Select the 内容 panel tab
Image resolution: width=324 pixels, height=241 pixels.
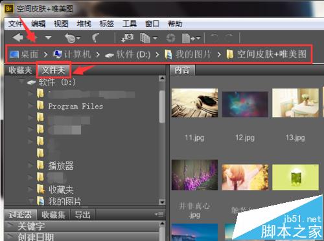pos(182,70)
